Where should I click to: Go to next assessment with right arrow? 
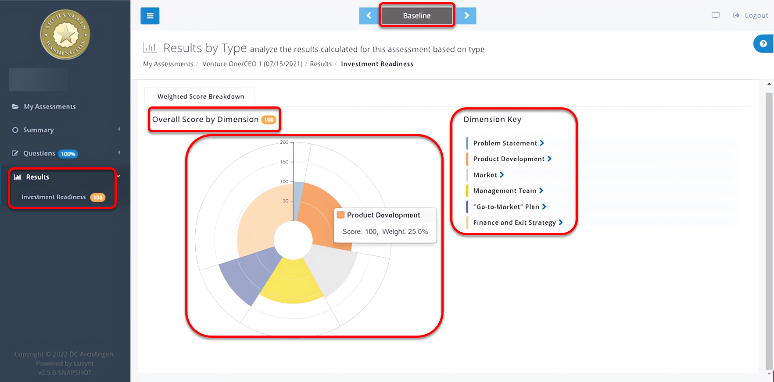tap(466, 16)
